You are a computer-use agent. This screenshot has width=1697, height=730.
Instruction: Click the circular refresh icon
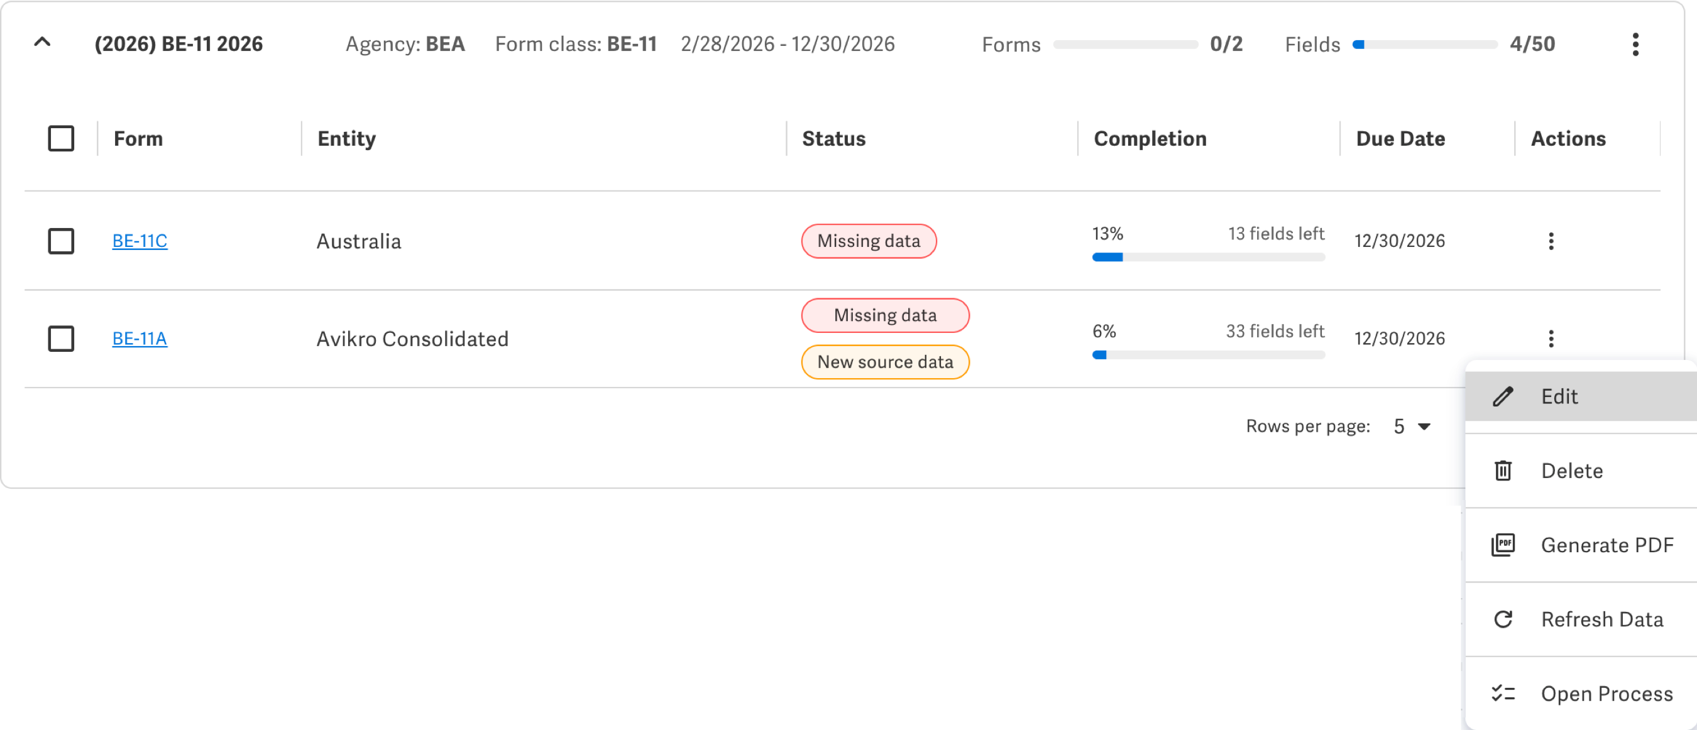(1503, 619)
